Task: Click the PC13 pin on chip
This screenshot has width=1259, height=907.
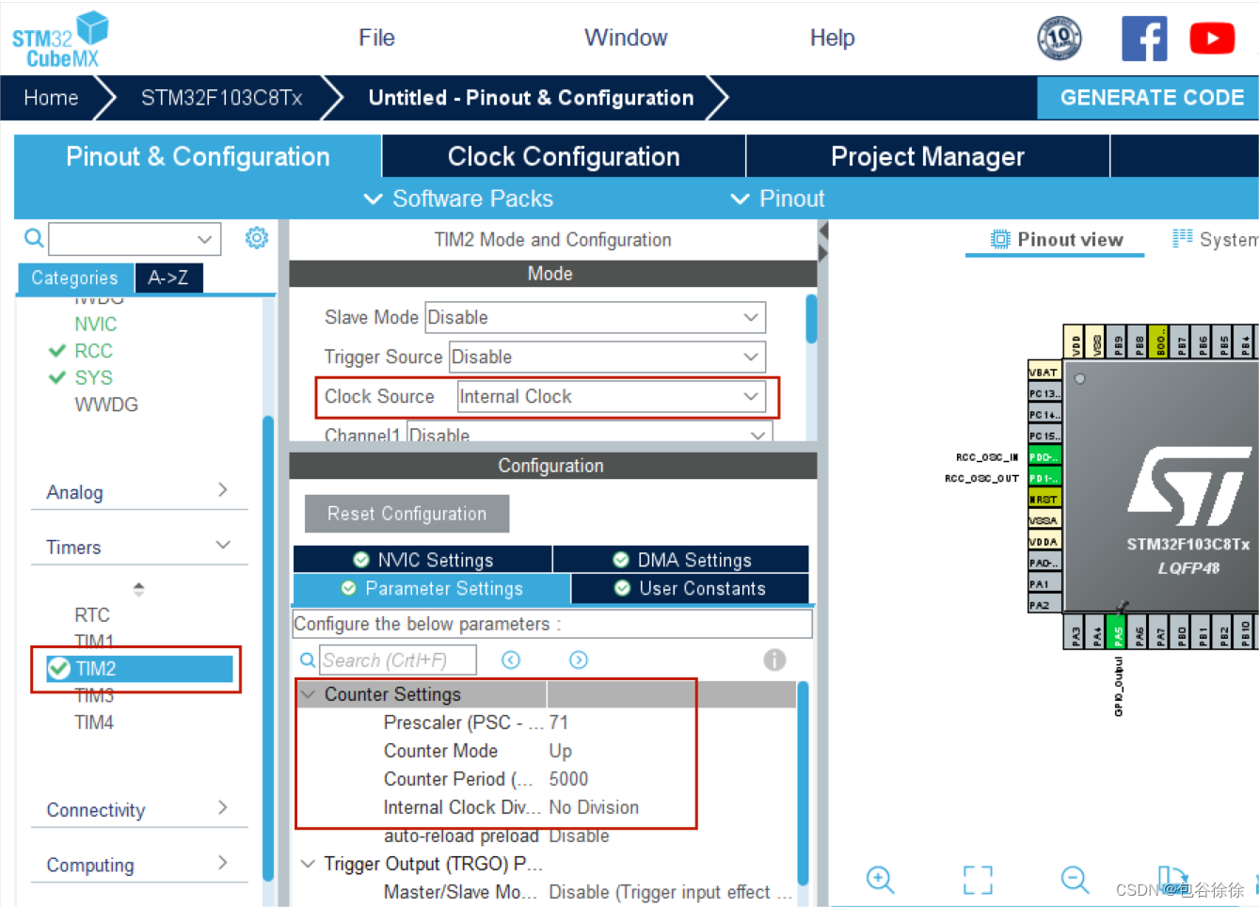Action: [1044, 393]
